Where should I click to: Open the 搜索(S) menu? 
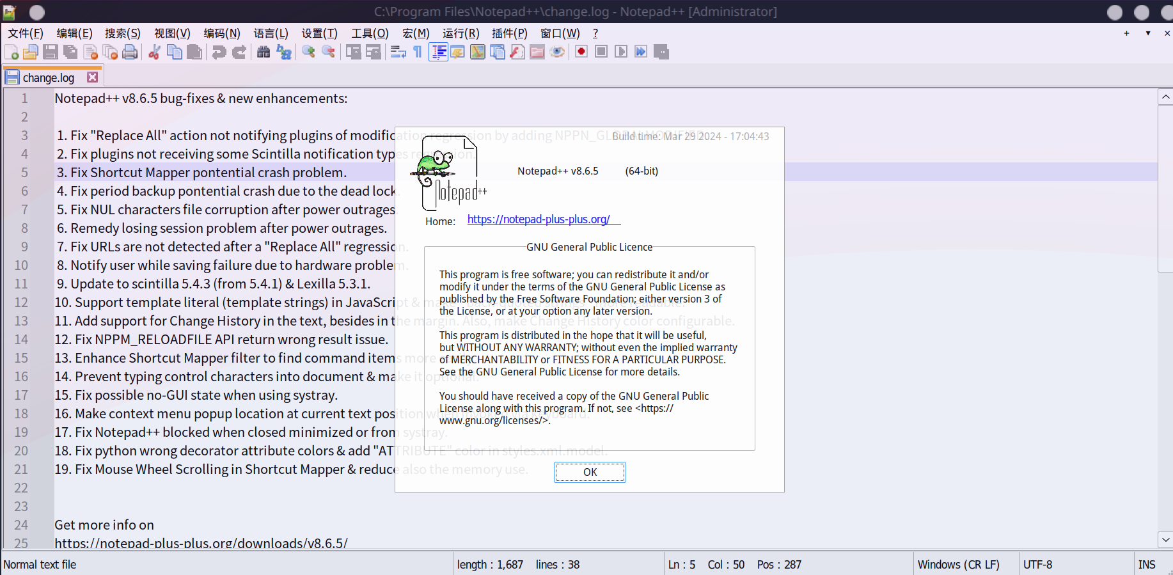(123, 33)
